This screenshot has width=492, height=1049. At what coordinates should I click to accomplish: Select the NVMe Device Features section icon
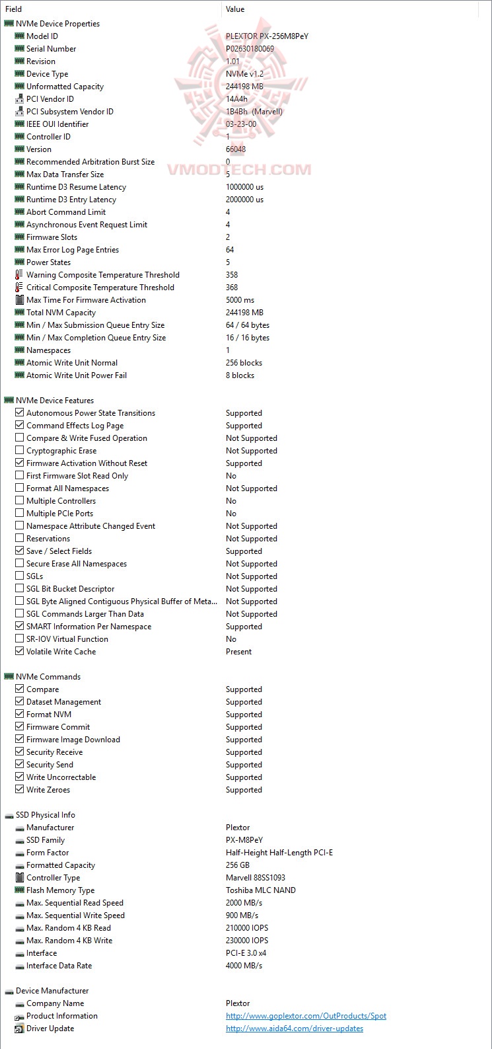(9, 401)
